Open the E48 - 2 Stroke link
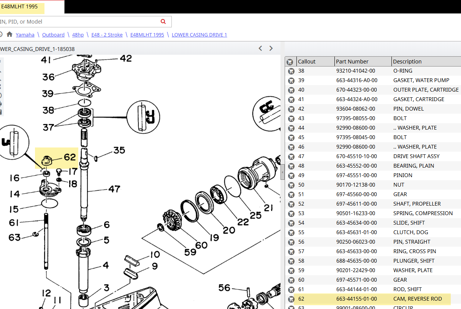The width and height of the screenshot is (461, 309). (x=107, y=35)
